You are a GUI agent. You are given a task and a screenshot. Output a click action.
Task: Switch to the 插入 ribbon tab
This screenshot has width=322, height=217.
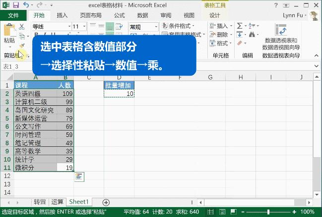62,15
